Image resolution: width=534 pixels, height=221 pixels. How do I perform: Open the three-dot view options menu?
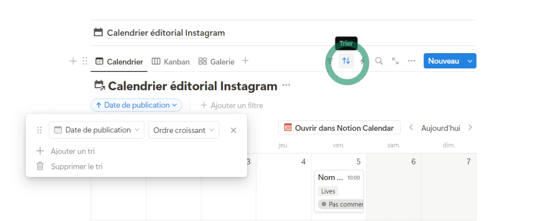[411, 61]
